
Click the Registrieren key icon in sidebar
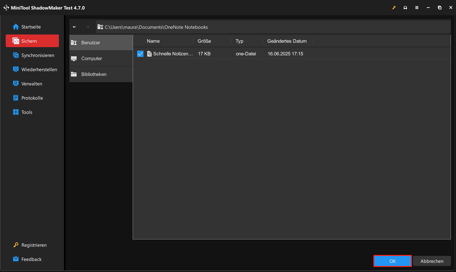tap(16, 245)
